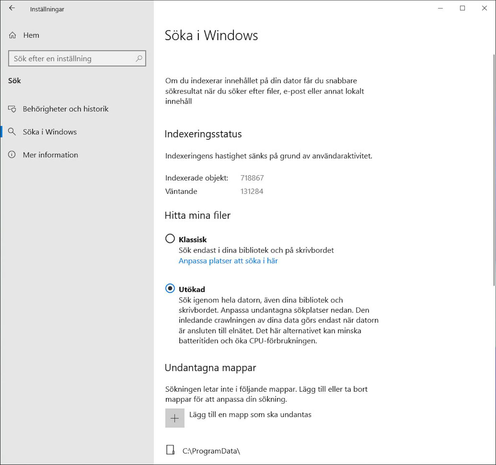496x465 pixels.
Task: Click the plus icon to exclude a folder
Action: tap(175, 418)
